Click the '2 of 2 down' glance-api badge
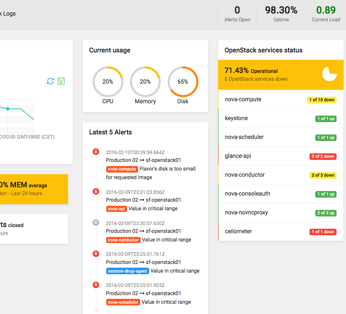 (x=323, y=157)
